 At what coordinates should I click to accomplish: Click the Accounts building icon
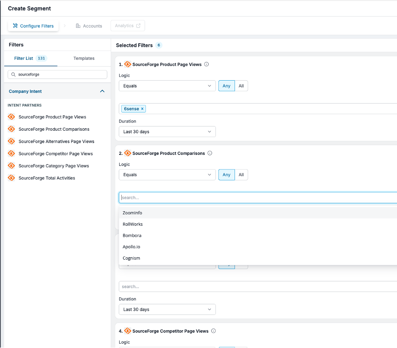(78, 26)
